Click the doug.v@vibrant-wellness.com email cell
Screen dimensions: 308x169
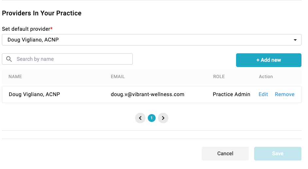147,94
